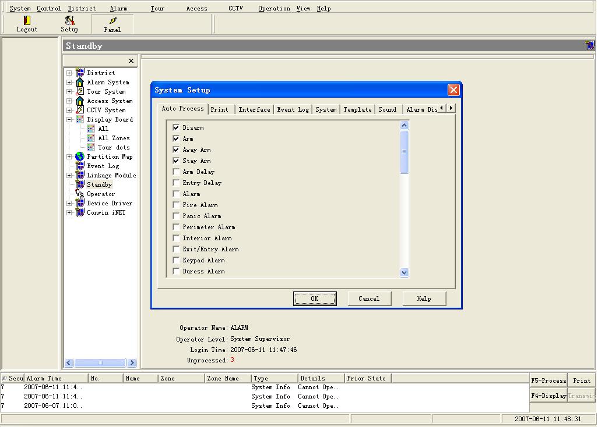The width and height of the screenshot is (598, 427).
Task: Enable the Arm Delay checkbox
Action: 176,172
